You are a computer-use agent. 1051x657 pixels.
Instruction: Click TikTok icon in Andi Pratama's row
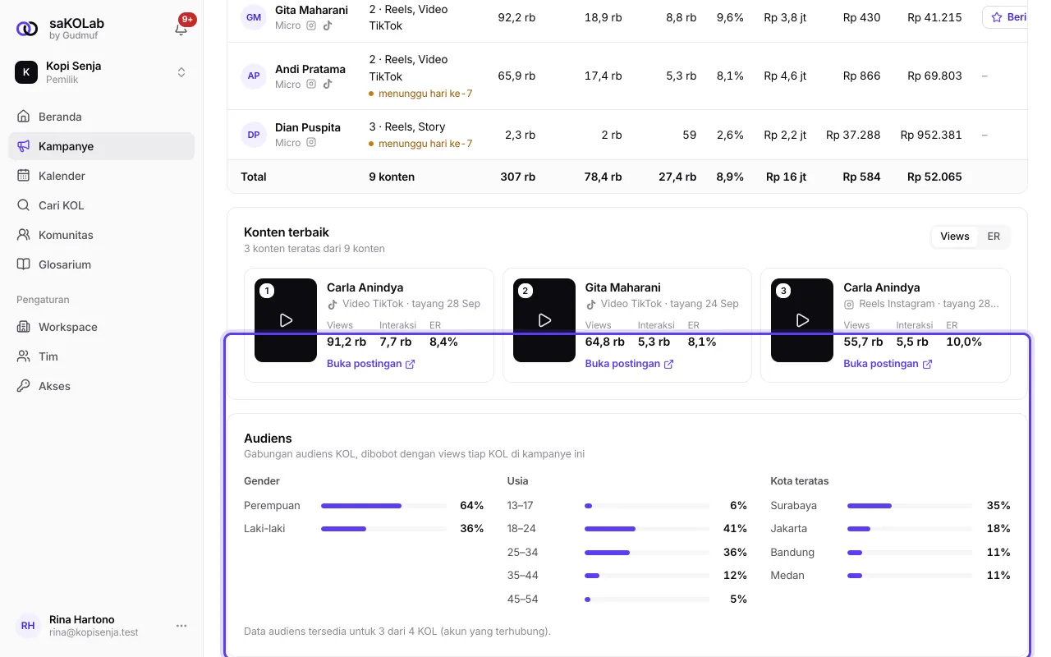pyautogui.click(x=327, y=84)
